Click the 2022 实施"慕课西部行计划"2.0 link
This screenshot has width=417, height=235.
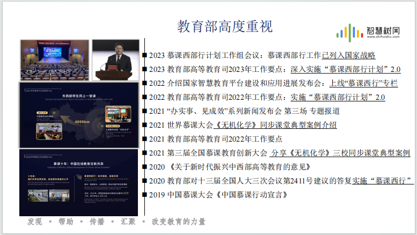pos(338,97)
